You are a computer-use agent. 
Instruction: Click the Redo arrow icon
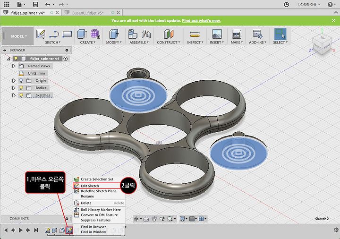pyautogui.click(x=61, y=4)
